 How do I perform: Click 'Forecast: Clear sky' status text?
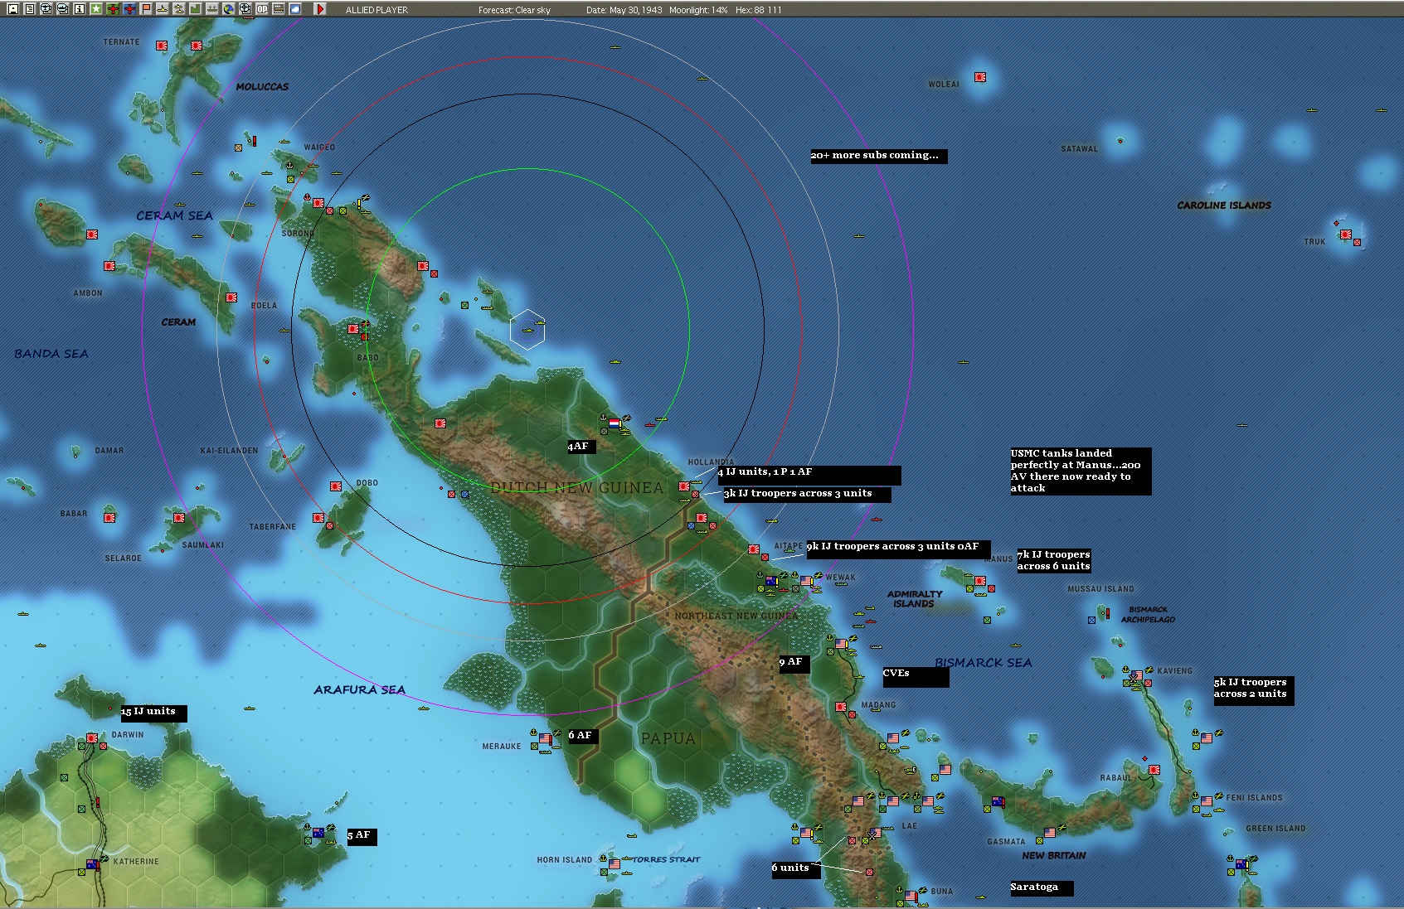(x=514, y=10)
